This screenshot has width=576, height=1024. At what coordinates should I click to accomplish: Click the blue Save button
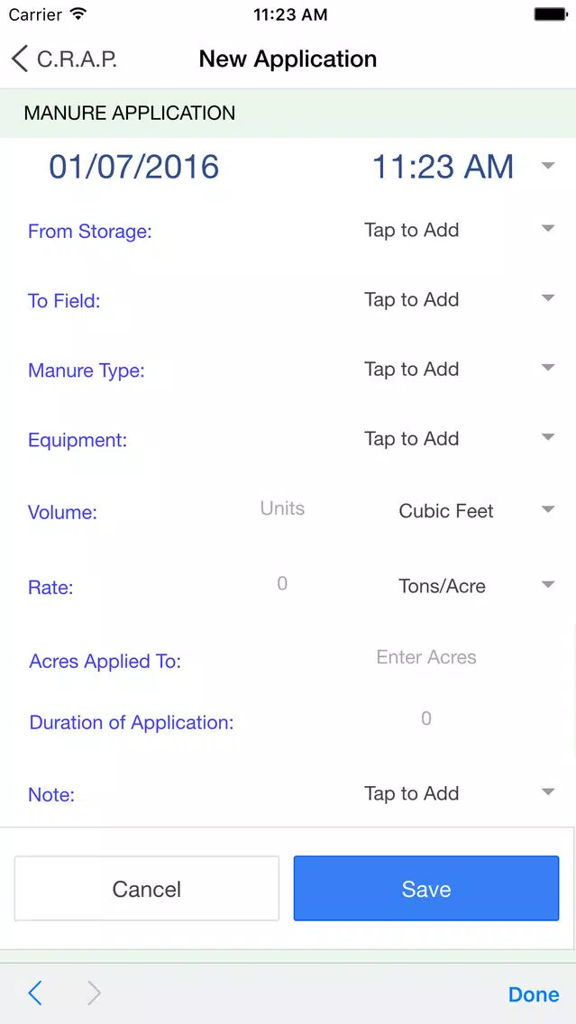426,889
